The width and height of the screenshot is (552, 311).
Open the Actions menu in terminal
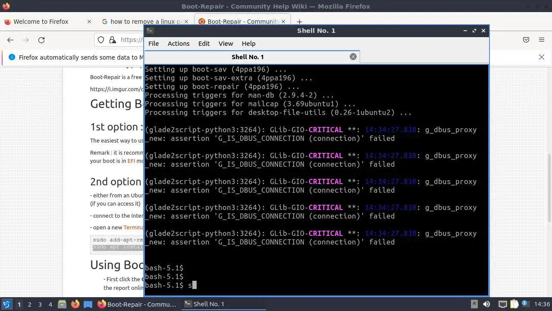tap(179, 44)
